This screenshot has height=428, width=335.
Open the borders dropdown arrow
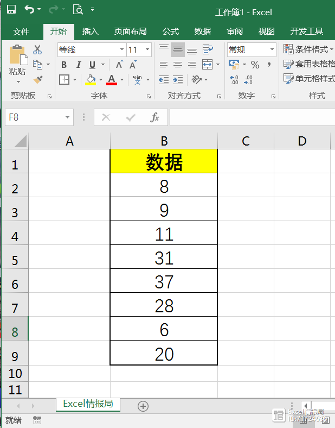[75, 80]
